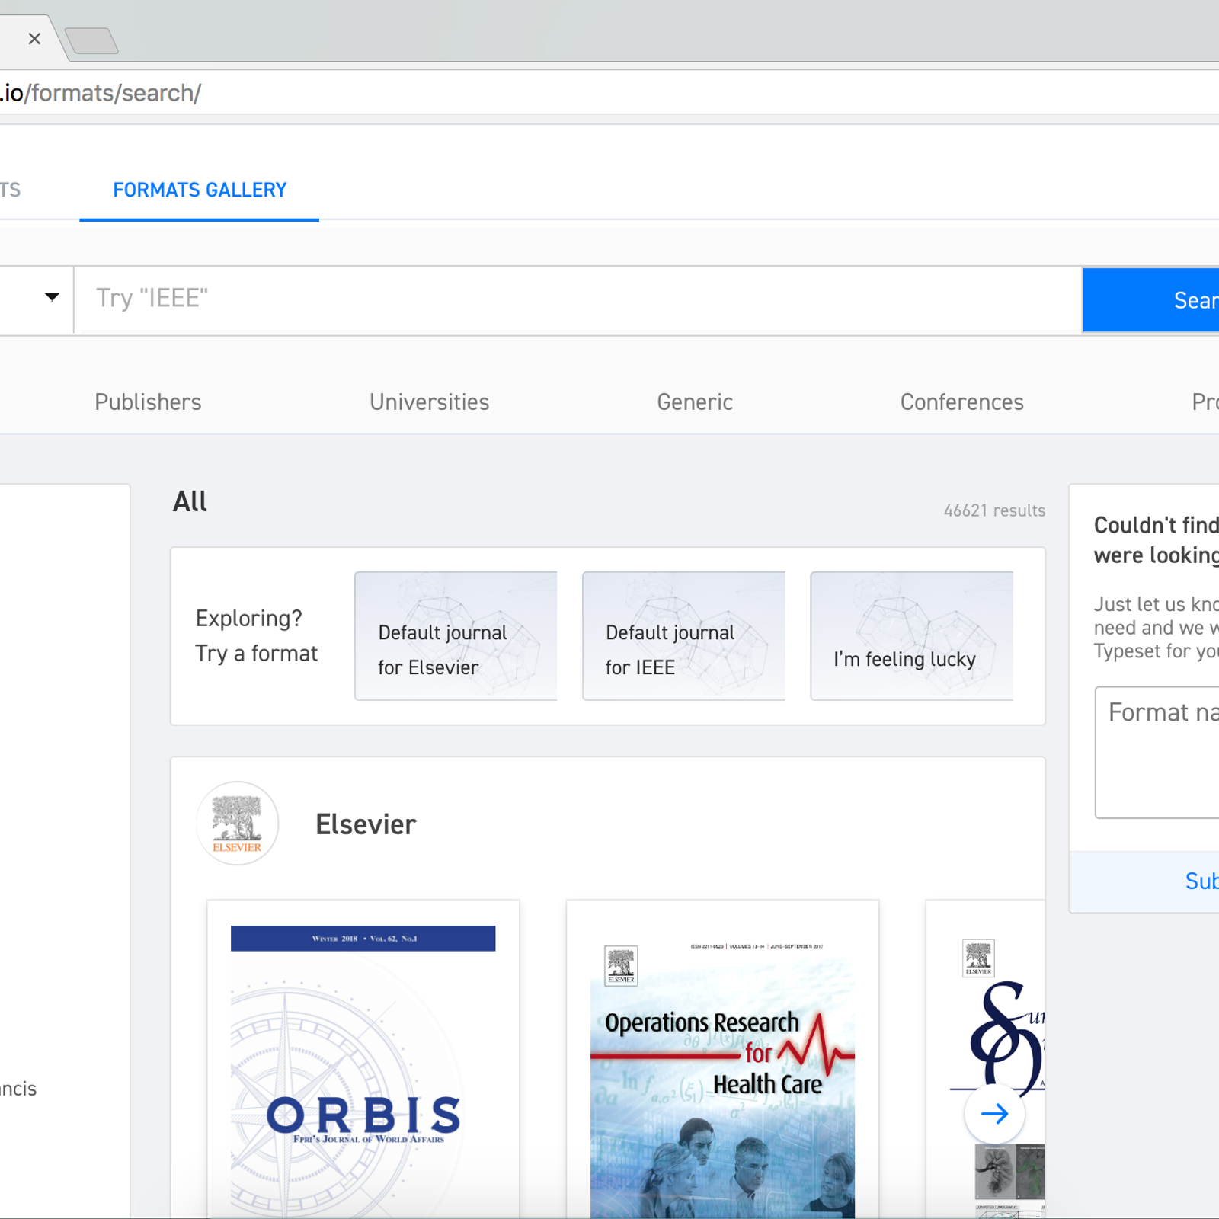
Task: Open the Elsevier publisher heading
Action: tap(366, 824)
